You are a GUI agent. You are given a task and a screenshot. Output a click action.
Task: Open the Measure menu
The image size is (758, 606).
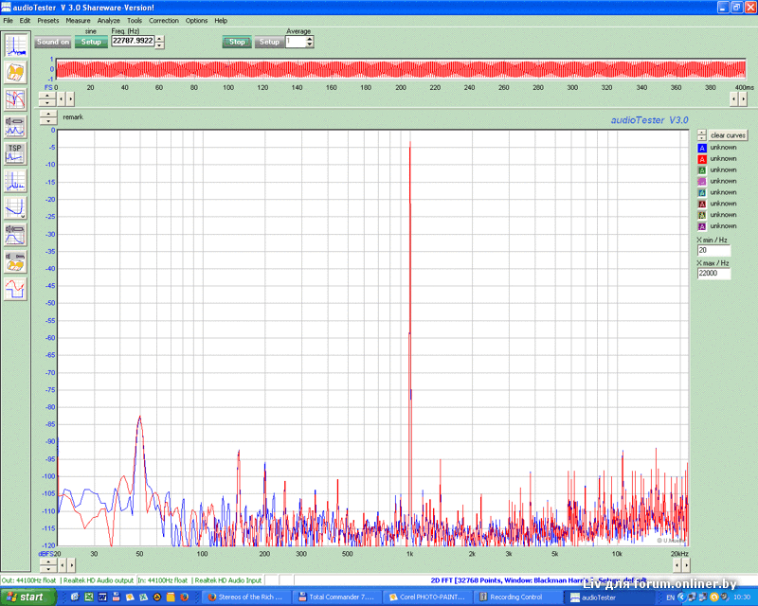click(x=78, y=20)
